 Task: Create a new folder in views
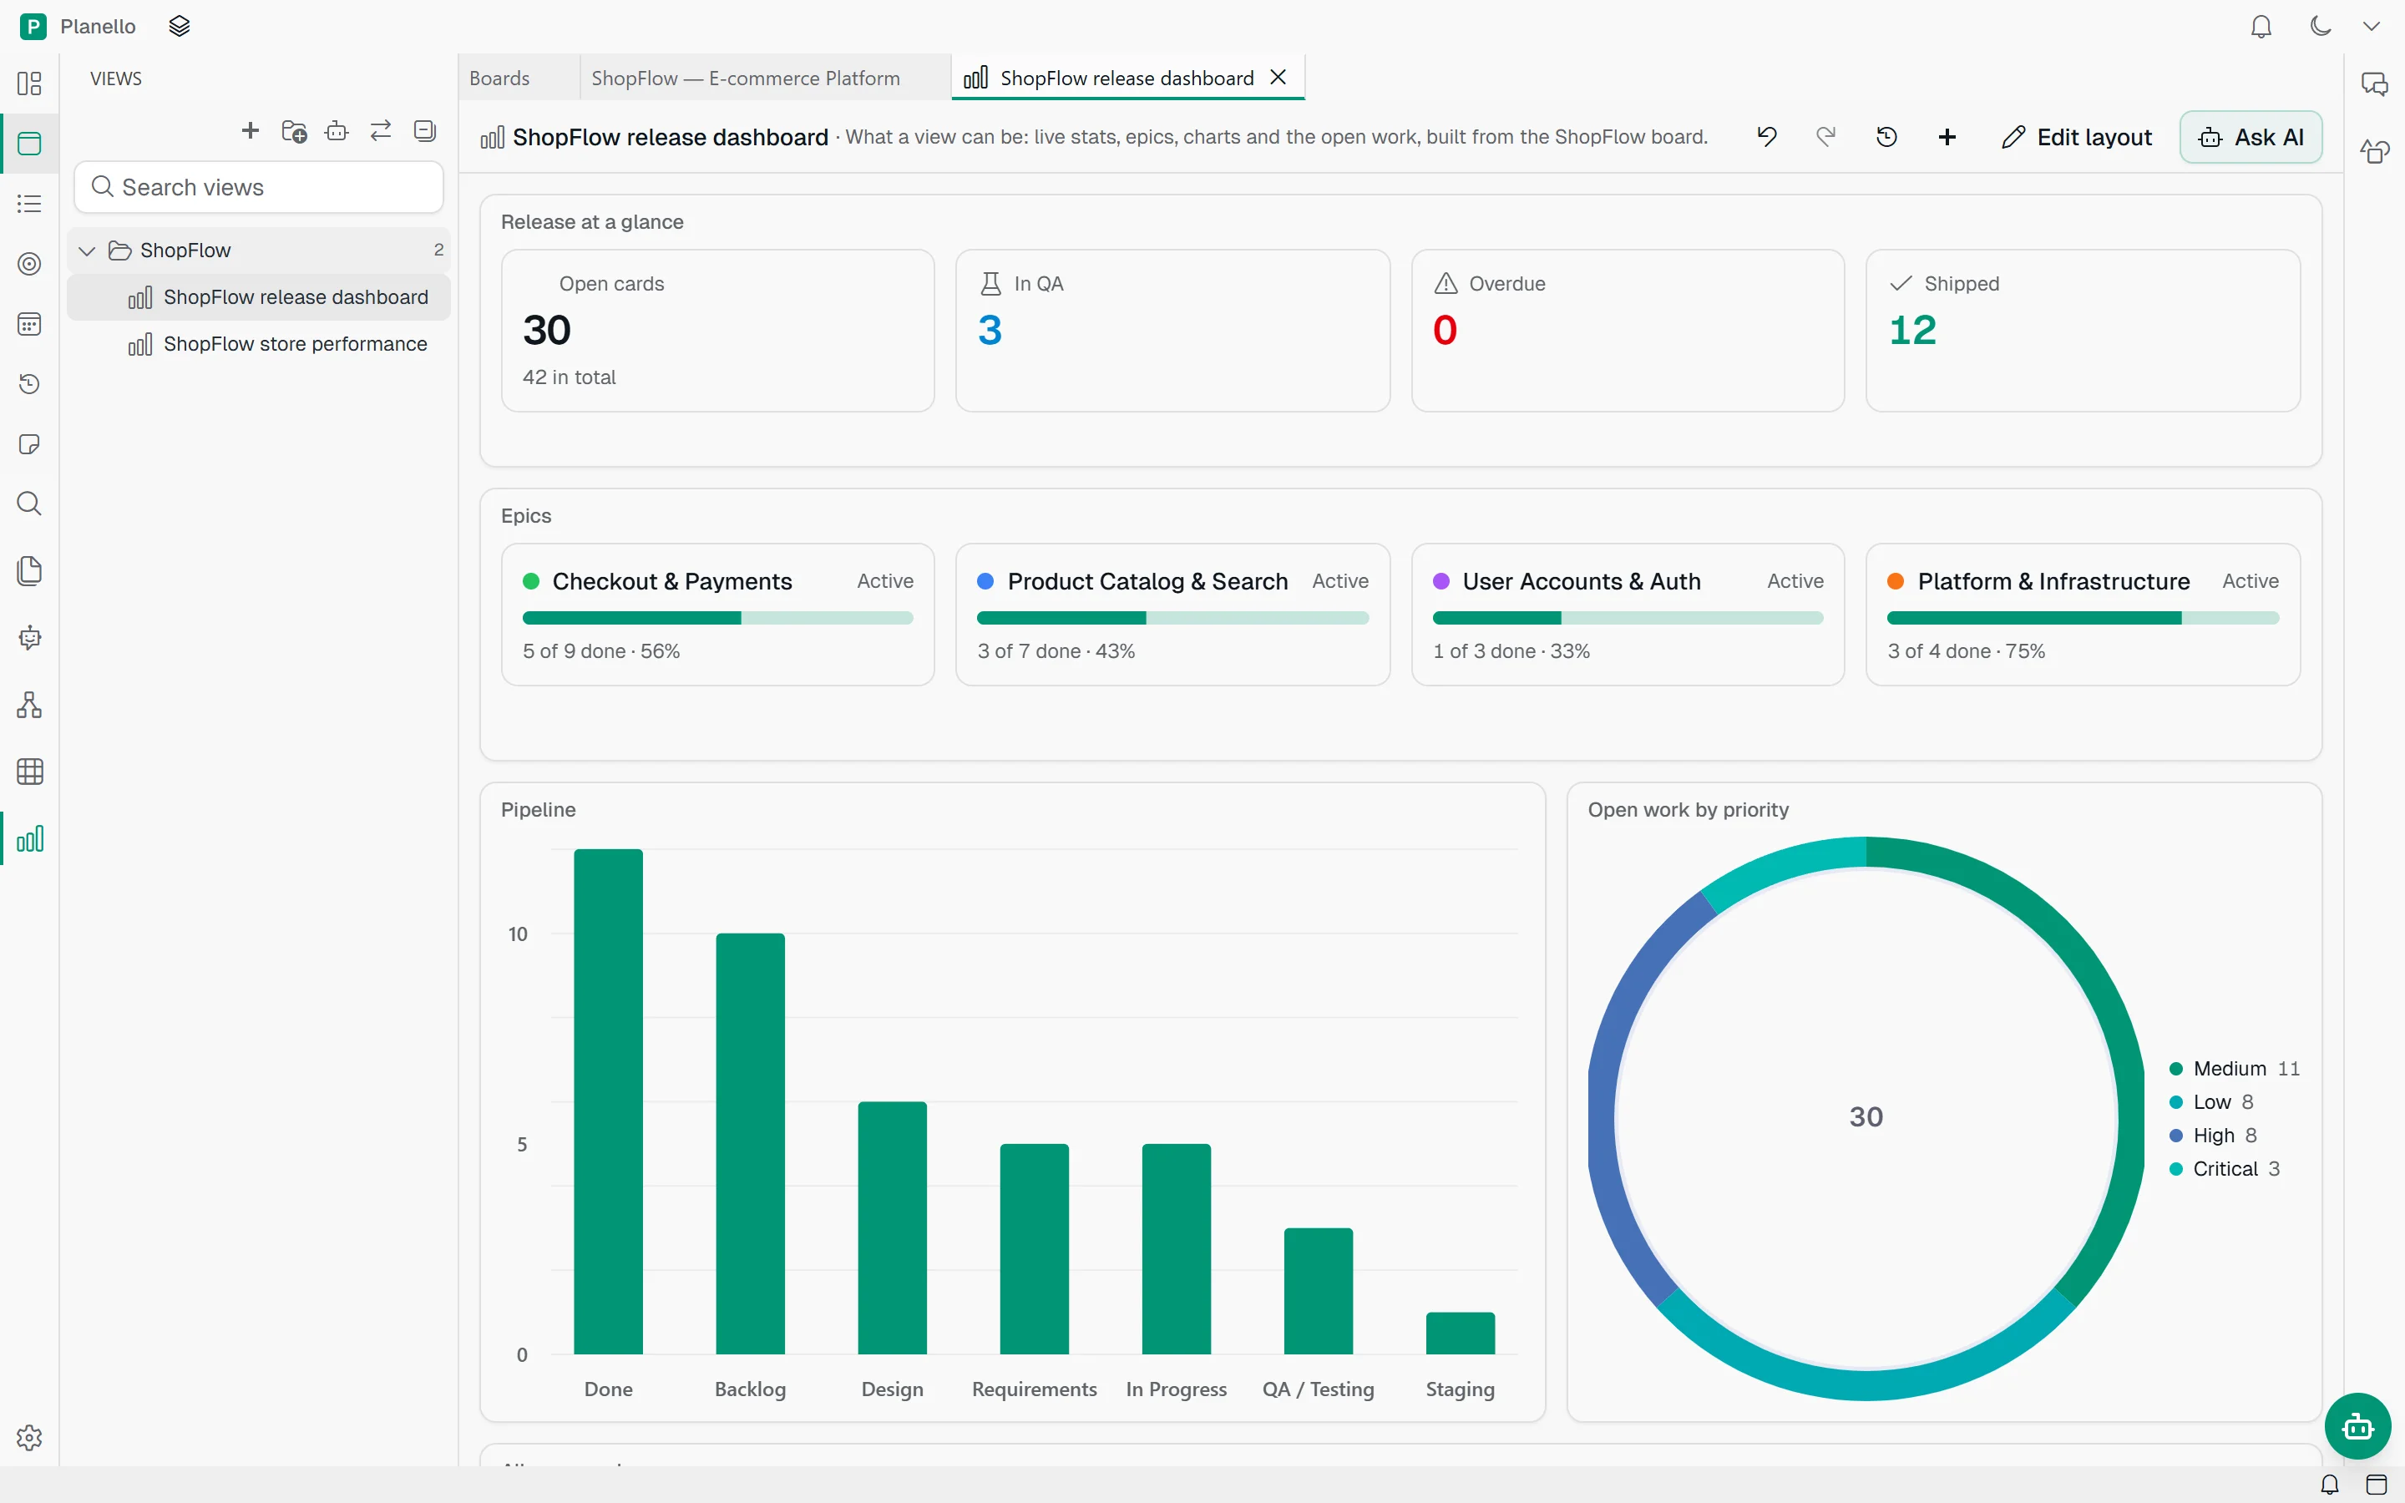(x=294, y=130)
